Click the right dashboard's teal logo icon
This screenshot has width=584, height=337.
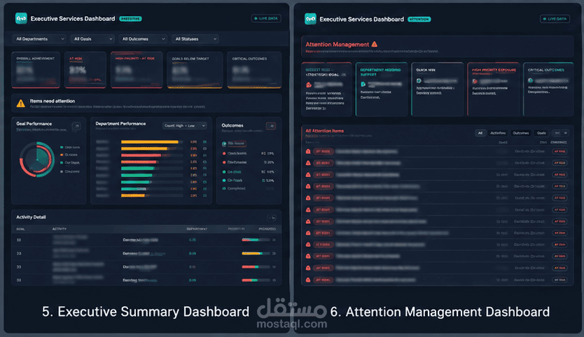[x=310, y=19]
